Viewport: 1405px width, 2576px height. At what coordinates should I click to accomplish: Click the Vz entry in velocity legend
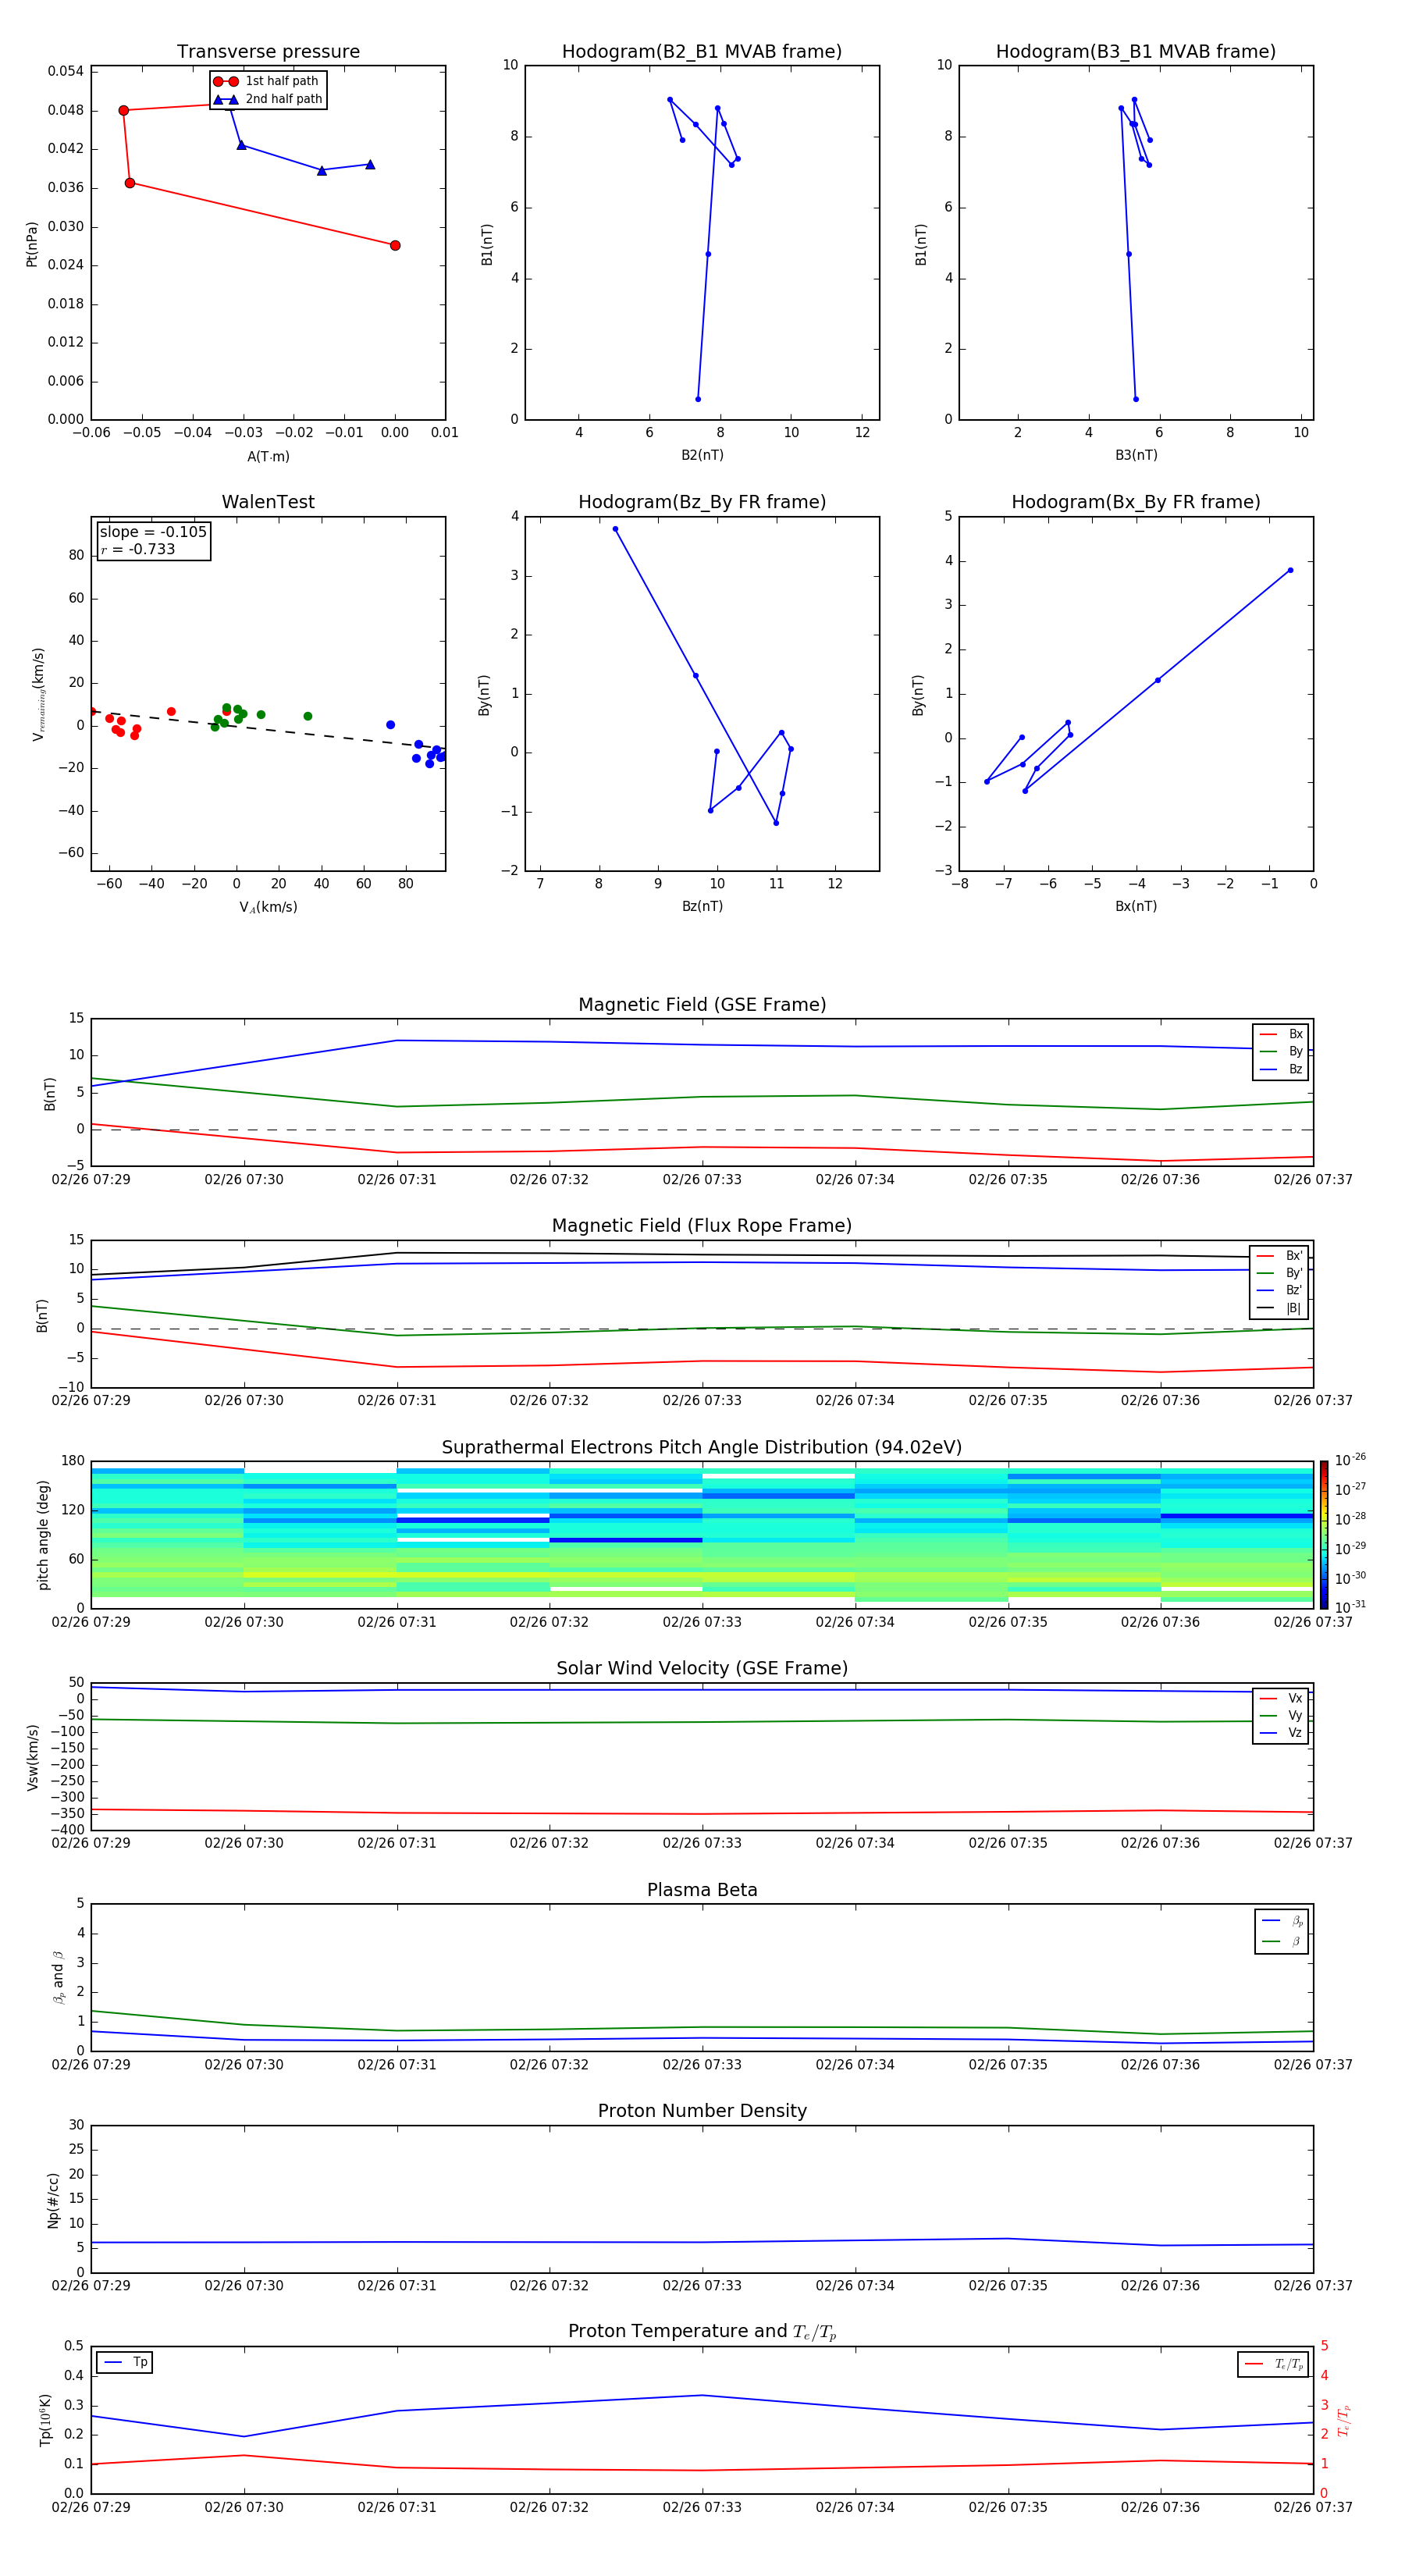[1281, 1733]
